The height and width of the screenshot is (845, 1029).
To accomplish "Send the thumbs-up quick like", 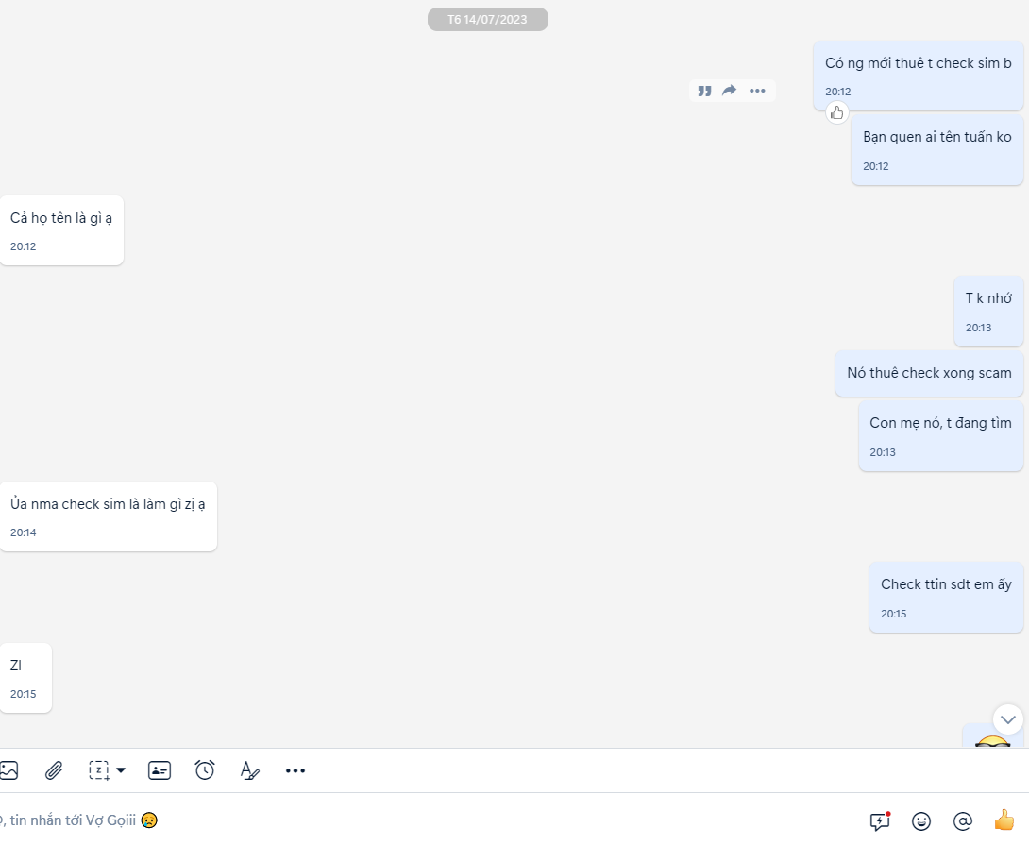I will point(1004,820).
